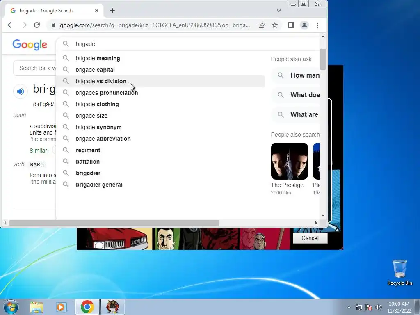Image resolution: width=420 pixels, height=315 pixels.
Task: Open the Chrome three-dot menu
Action: (318, 25)
